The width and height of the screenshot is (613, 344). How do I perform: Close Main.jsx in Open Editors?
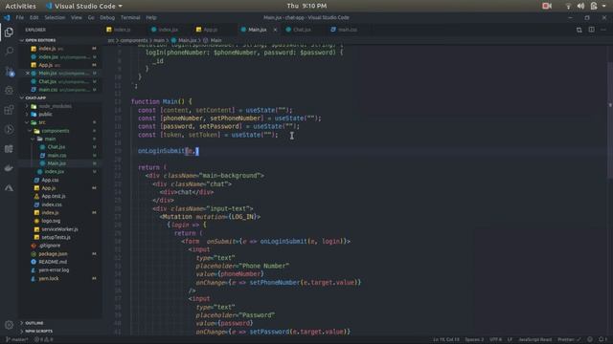pyautogui.click(x=28, y=73)
